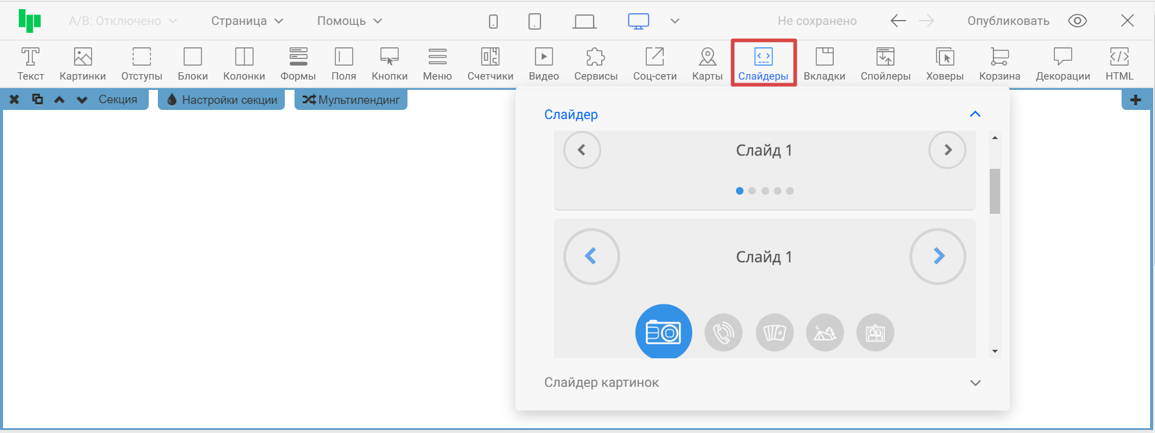Open the Карты element tool

pyautogui.click(x=707, y=63)
